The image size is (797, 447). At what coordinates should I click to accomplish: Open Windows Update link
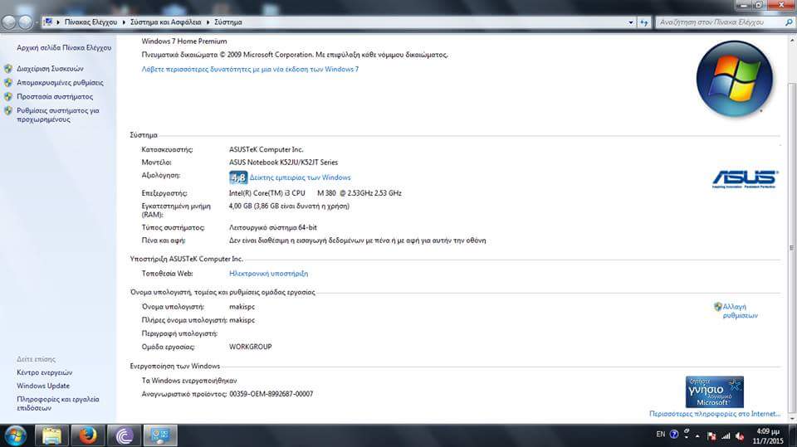click(x=42, y=386)
